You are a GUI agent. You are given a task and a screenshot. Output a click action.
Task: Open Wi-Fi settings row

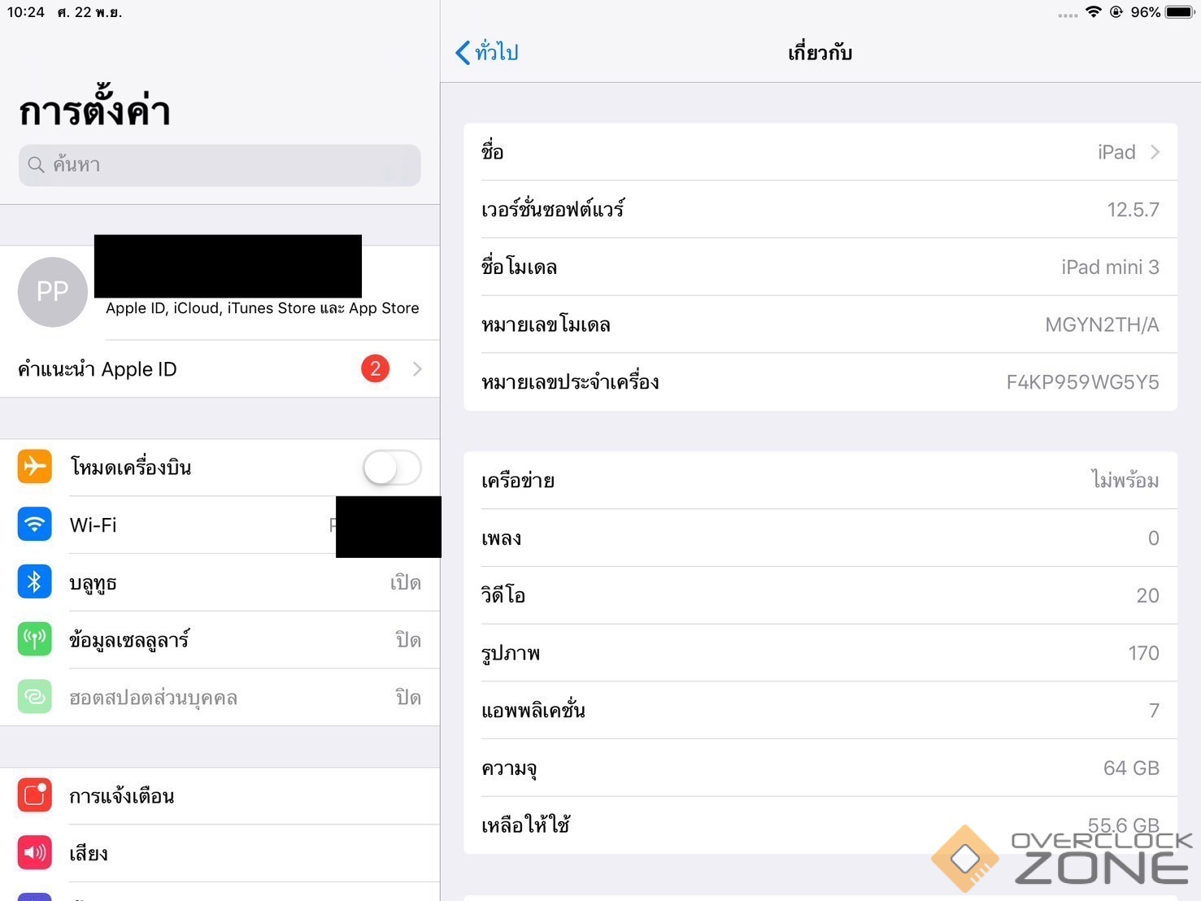tap(220, 524)
